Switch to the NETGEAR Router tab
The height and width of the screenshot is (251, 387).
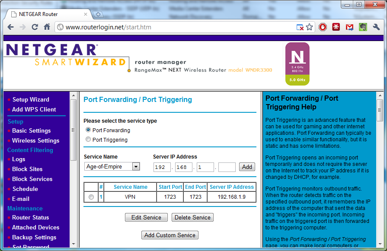click(x=48, y=14)
